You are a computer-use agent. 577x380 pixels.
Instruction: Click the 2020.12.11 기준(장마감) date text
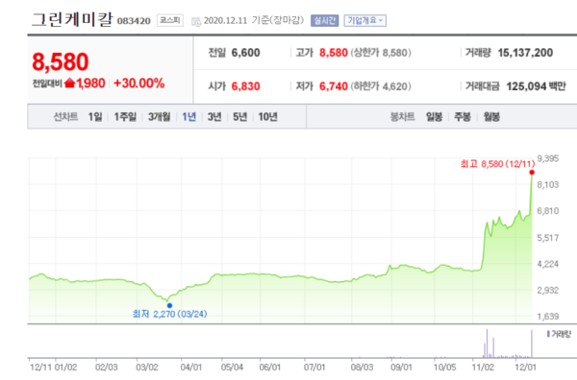coord(254,20)
